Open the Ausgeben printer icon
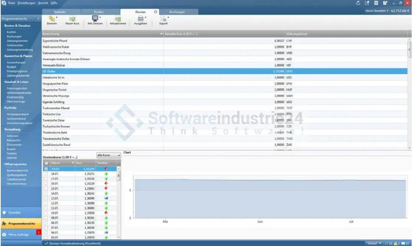 click(141, 19)
